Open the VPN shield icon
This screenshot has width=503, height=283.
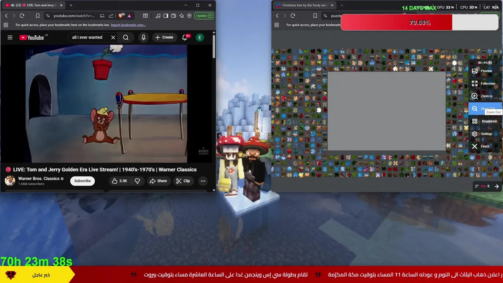point(189,16)
